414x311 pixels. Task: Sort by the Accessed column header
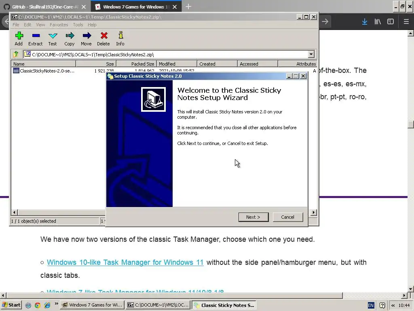258,64
